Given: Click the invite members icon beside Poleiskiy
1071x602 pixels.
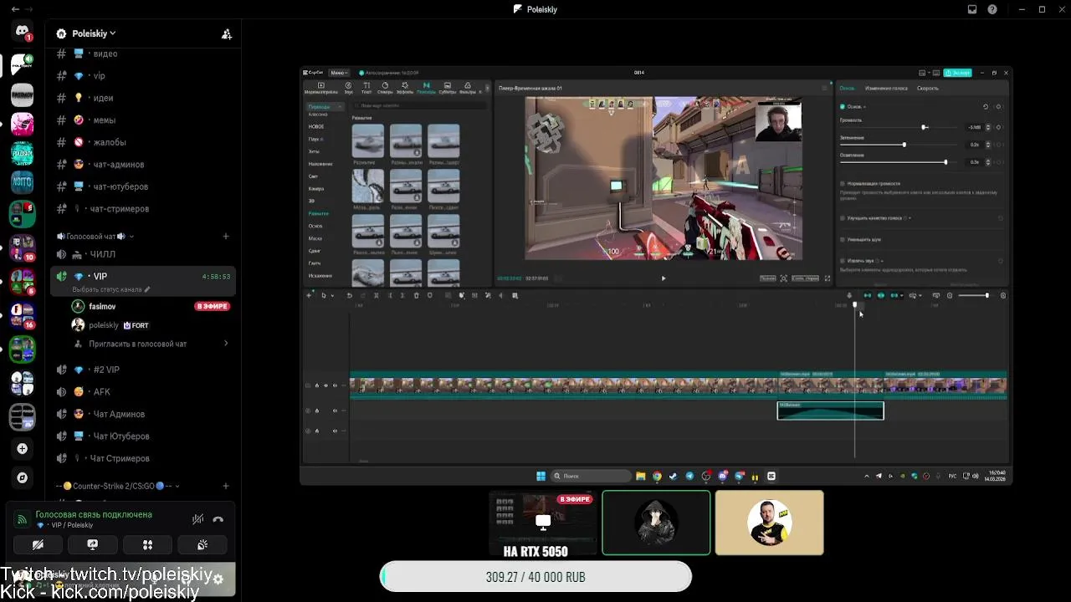Looking at the screenshot, I should click(x=226, y=34).
